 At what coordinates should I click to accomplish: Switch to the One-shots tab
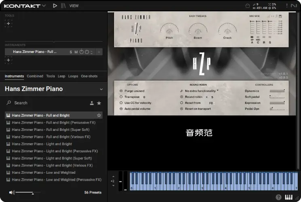[89, 76]
